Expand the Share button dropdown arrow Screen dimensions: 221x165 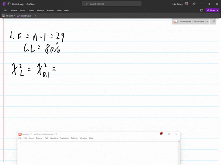coord(218,10)
